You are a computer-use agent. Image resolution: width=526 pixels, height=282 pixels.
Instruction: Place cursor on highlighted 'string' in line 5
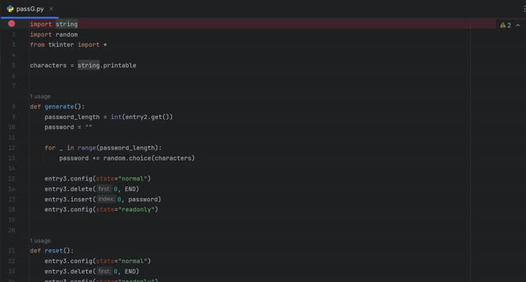pos(89,66)
